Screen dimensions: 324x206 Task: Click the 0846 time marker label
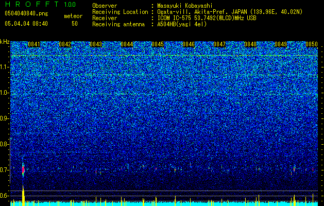(189, 44)
